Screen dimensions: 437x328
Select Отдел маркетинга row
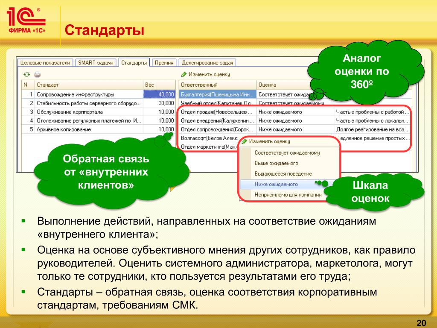[209, 147]
